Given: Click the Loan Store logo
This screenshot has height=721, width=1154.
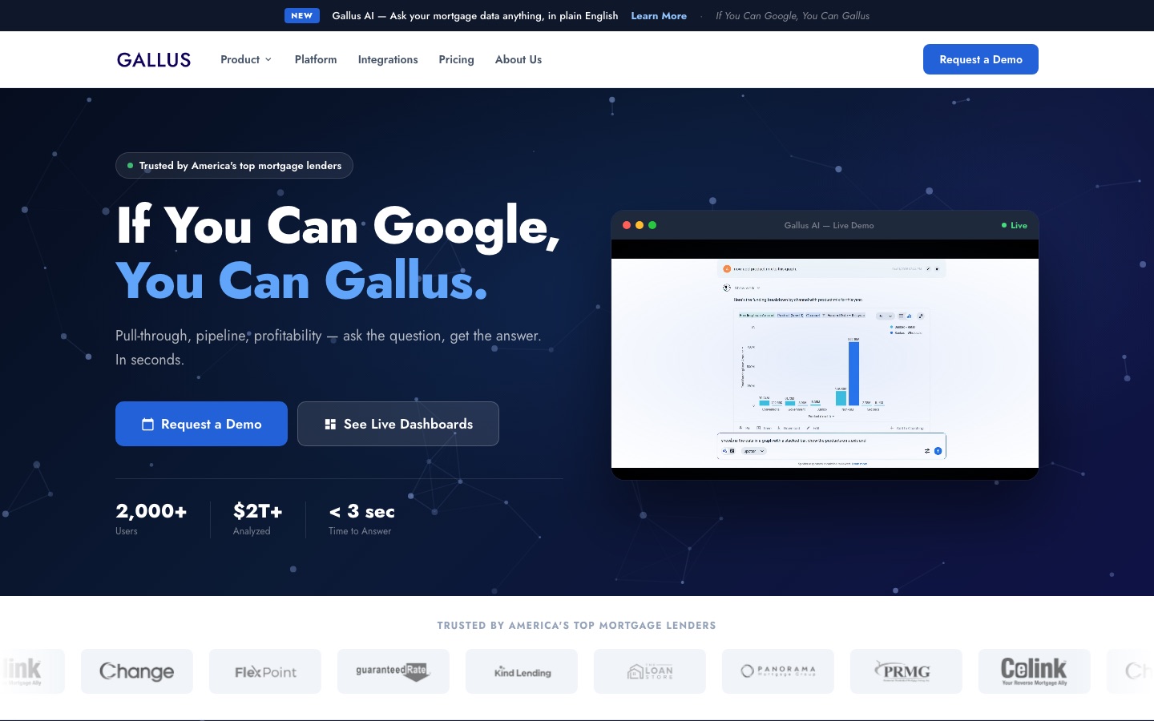Looking at the screenshot, I should click(650, 671).
